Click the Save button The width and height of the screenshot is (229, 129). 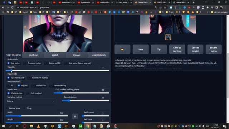(141, 49)
